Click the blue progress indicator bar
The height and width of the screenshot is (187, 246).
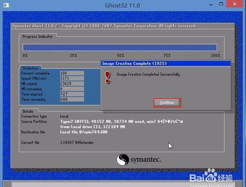120,48
